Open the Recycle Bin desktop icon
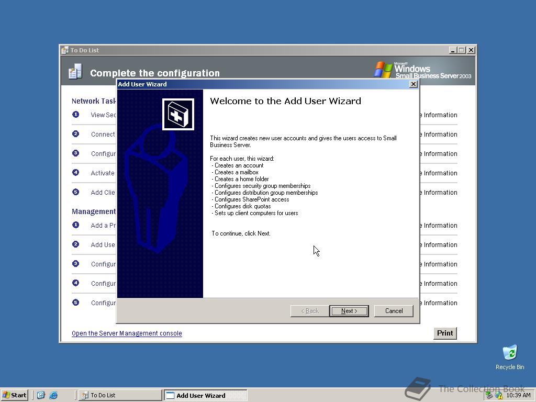 coord(510,357)
